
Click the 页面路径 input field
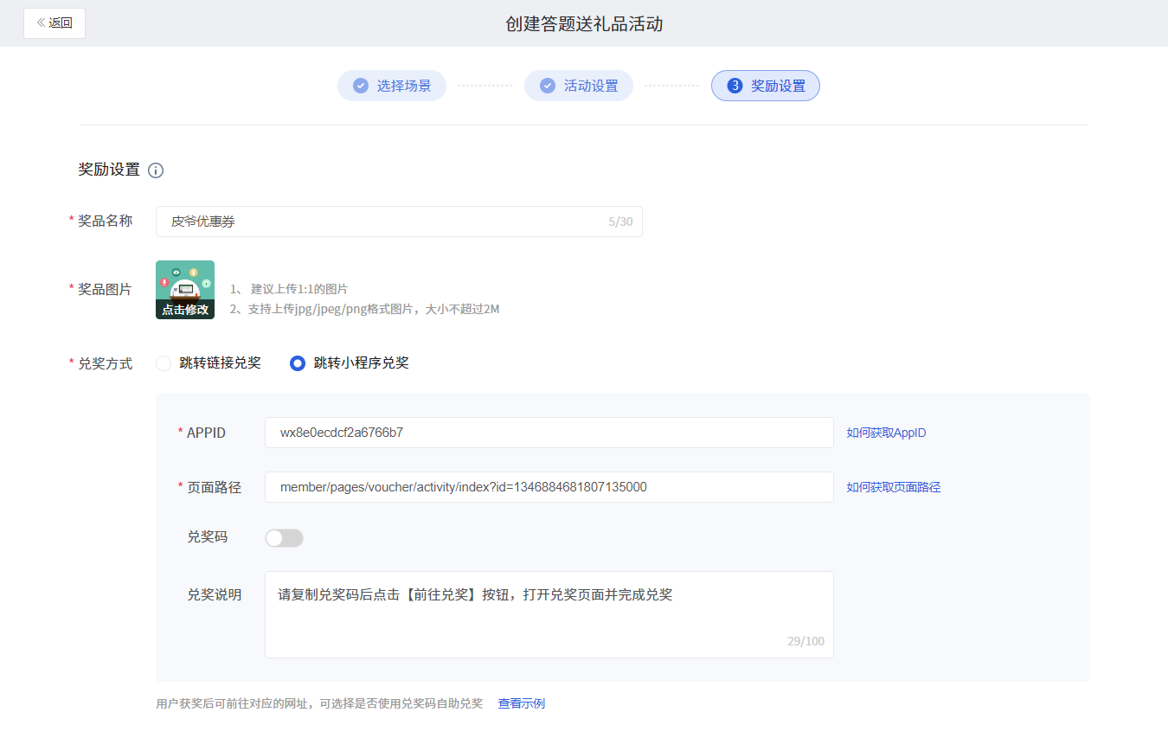click(x=549, y=487)
